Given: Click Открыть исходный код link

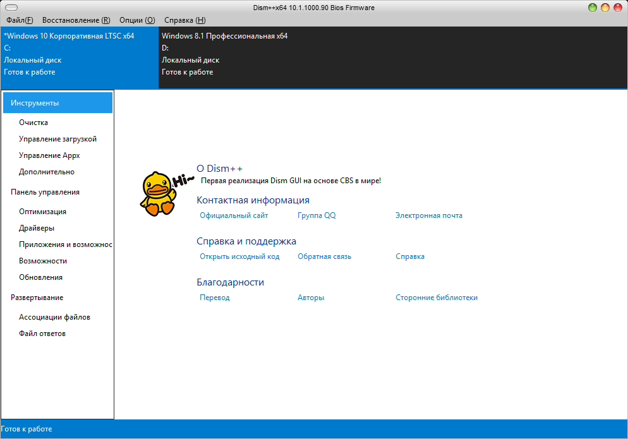Looking at the screenshot, I should [x=239, y=256].
